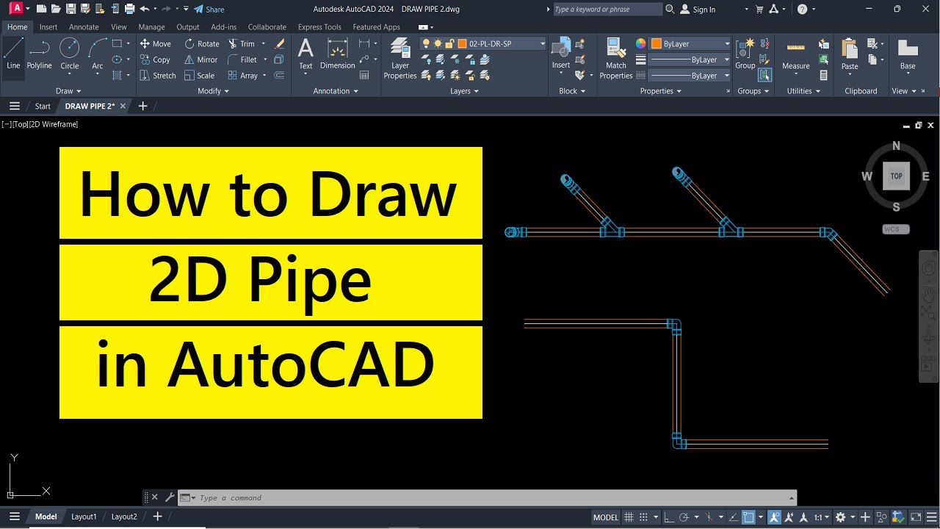Add a new drawing tab with plus
This screenshot has height=529, width=940.
click(x=142, y=107)
